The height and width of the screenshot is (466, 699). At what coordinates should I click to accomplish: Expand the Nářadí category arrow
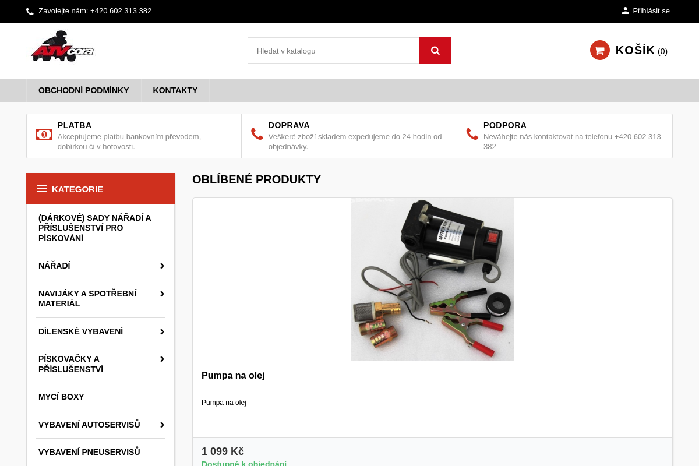pyautogui.click(x=162, y=266)
